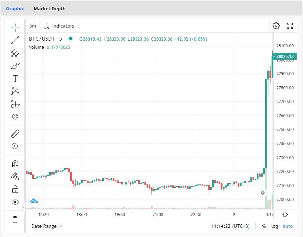
Task: Expand the Date Range dropdown
Action: pyautogui.click(x=46, y=226)
